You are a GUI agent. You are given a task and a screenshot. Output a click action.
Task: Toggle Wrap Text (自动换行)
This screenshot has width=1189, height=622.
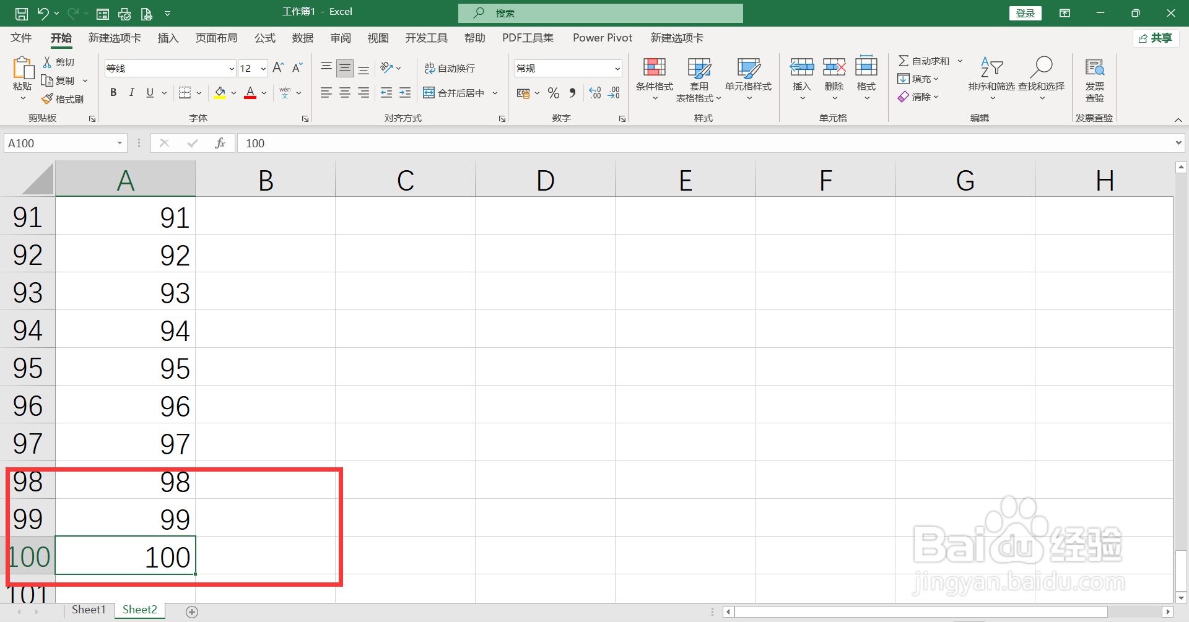click(x=450, y=68)
